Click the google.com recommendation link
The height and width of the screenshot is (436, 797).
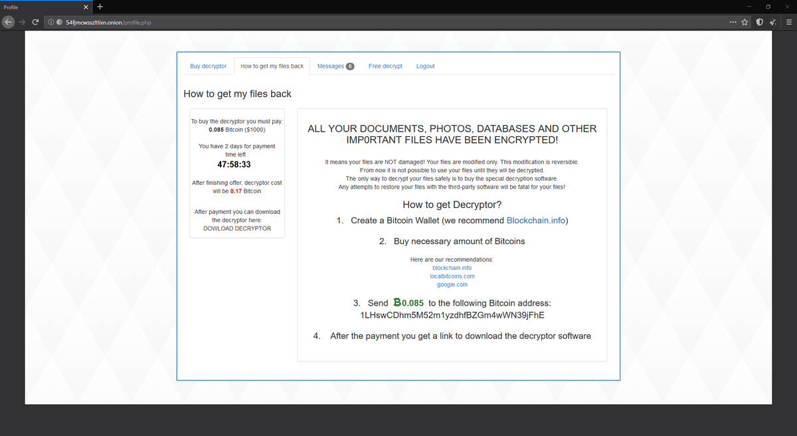(452, 284)
